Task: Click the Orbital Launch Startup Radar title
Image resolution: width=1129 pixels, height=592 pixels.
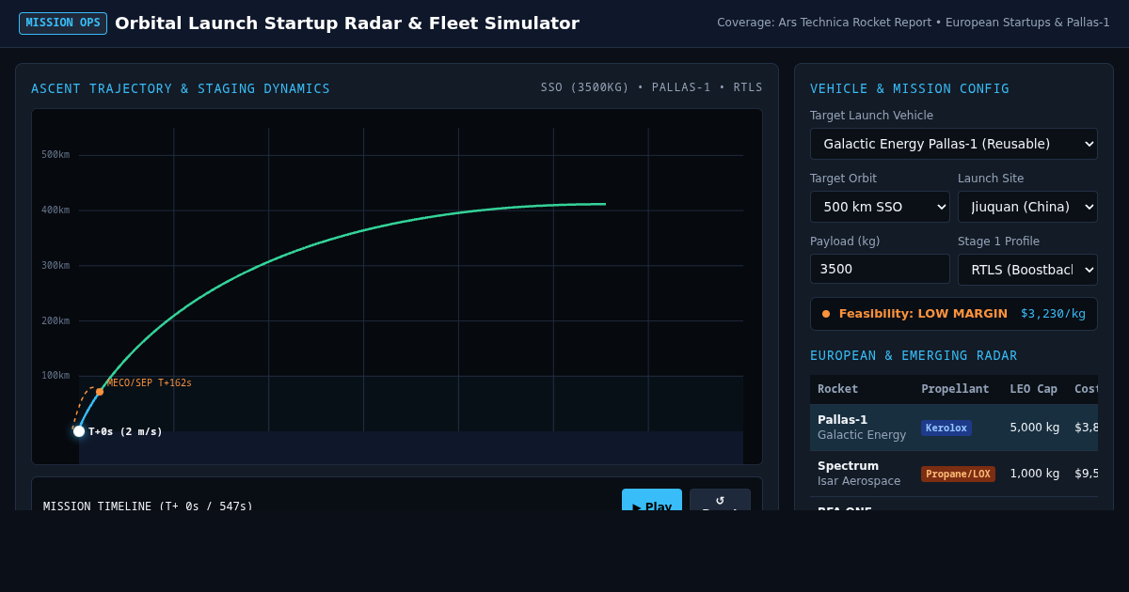Action: point(347,23)
